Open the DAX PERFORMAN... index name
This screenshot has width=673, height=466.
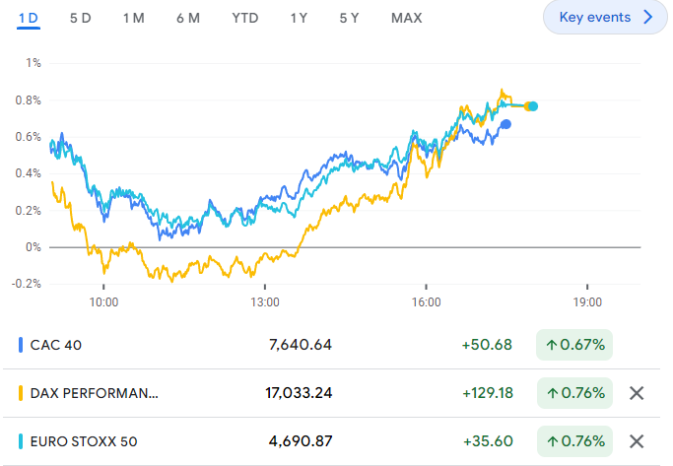pos(94,393)
